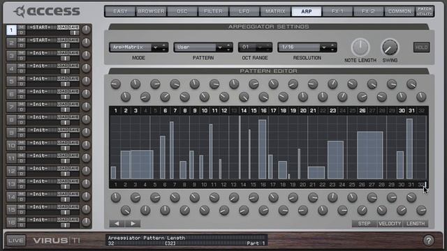Toggle step 10 in the pattern header
Screen dimensions: 447x251
tap(205, 111)
